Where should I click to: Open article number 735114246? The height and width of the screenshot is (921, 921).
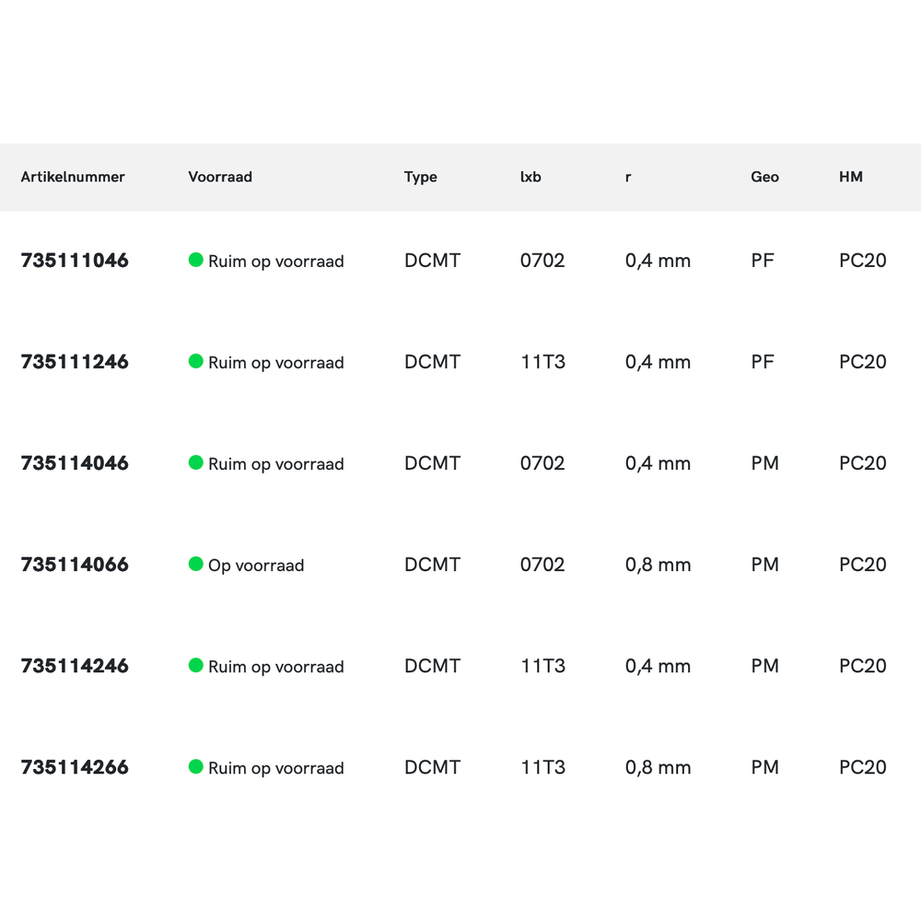pyautogui.click(x=75, y=666)
